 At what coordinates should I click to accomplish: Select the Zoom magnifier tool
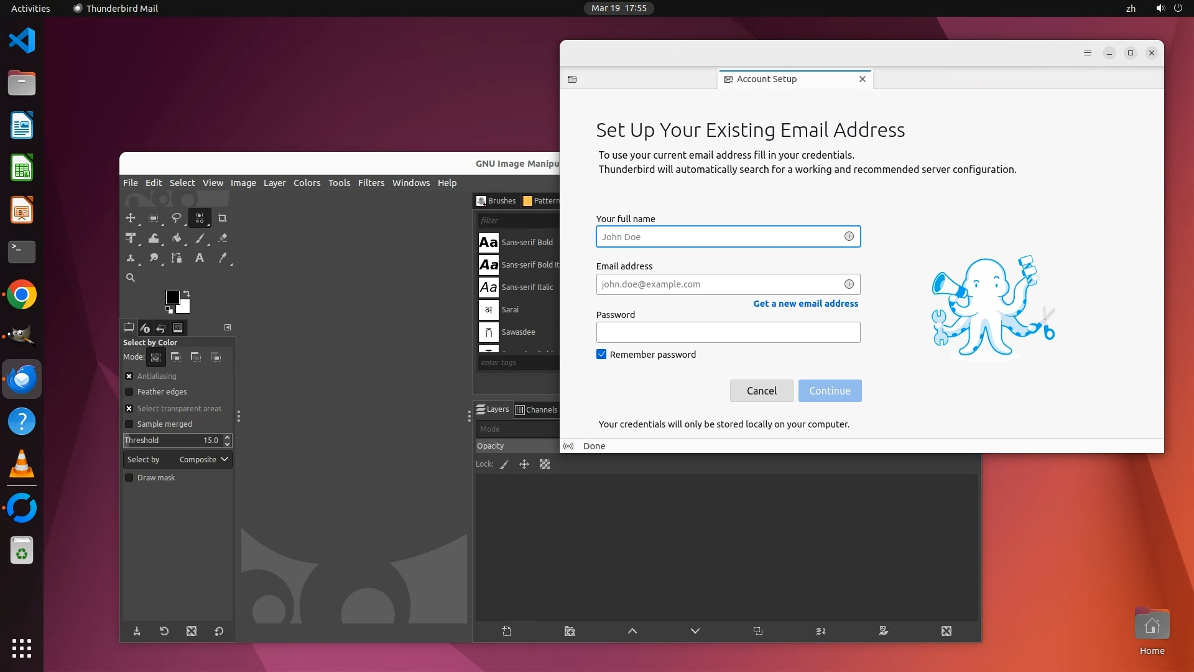pos(130,278)
